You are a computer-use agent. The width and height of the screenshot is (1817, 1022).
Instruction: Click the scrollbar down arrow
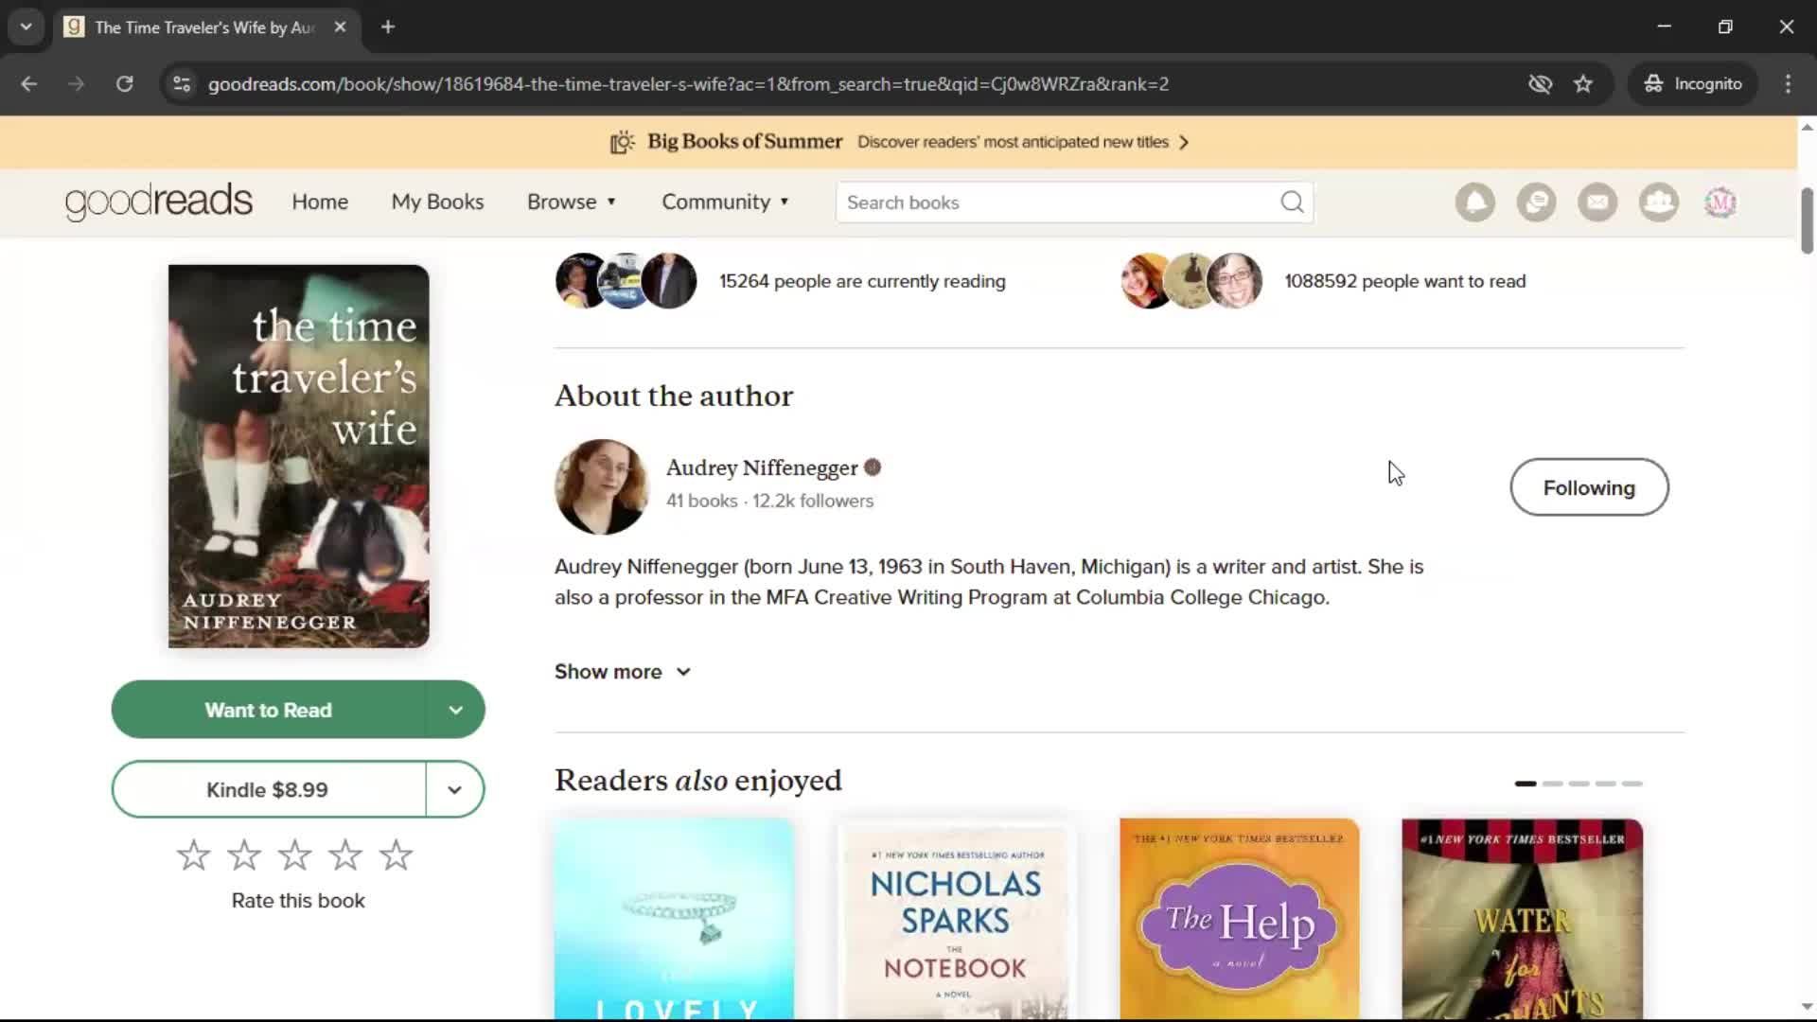point(1807,1007)
